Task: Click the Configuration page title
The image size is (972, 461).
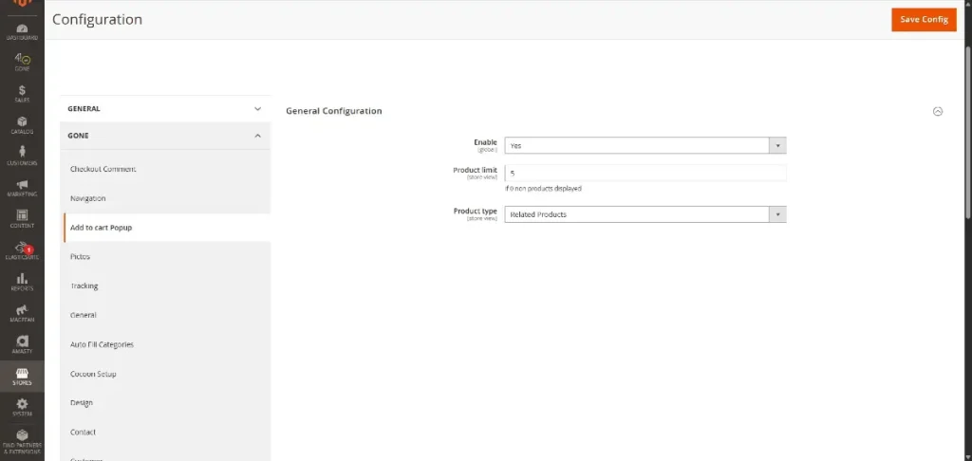Action: click(98, 19)
